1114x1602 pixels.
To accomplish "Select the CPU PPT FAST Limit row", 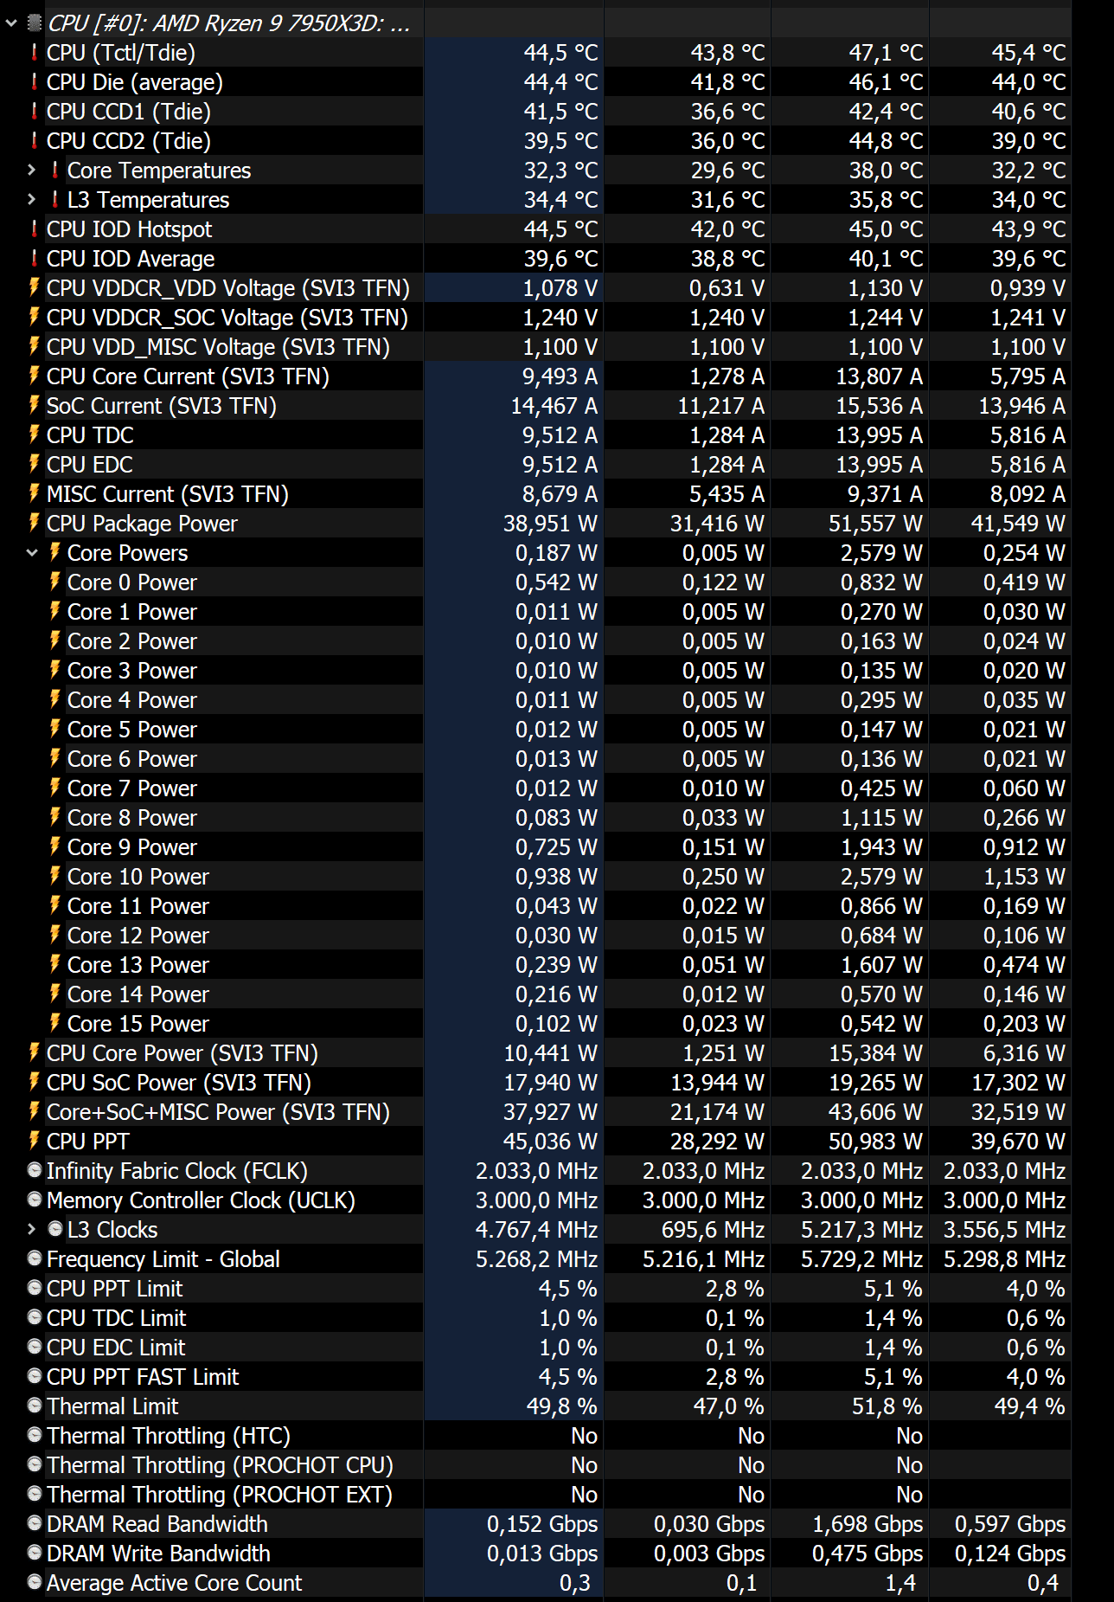I will (535, 1377).
